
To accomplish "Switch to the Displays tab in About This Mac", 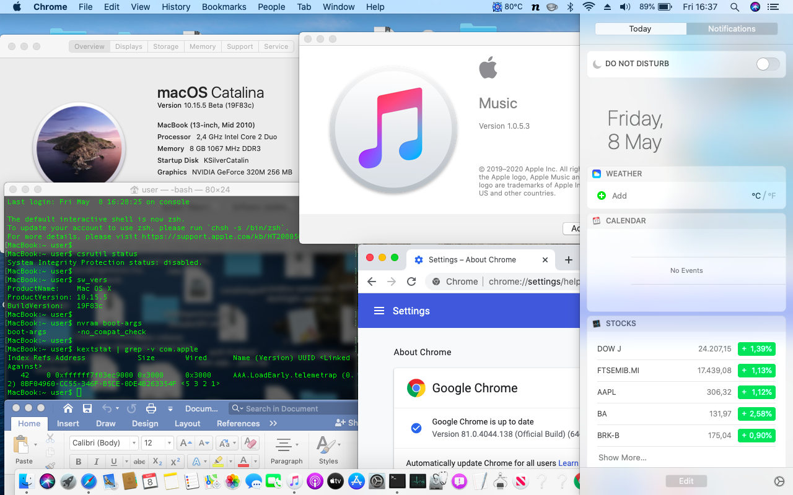I will click(x=129, y=46).
